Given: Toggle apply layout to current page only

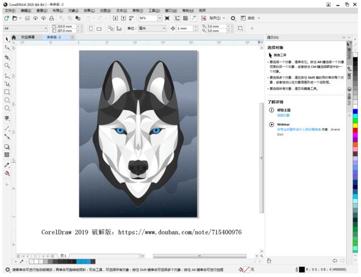Looking at the screenshot, I should point(119,28).
